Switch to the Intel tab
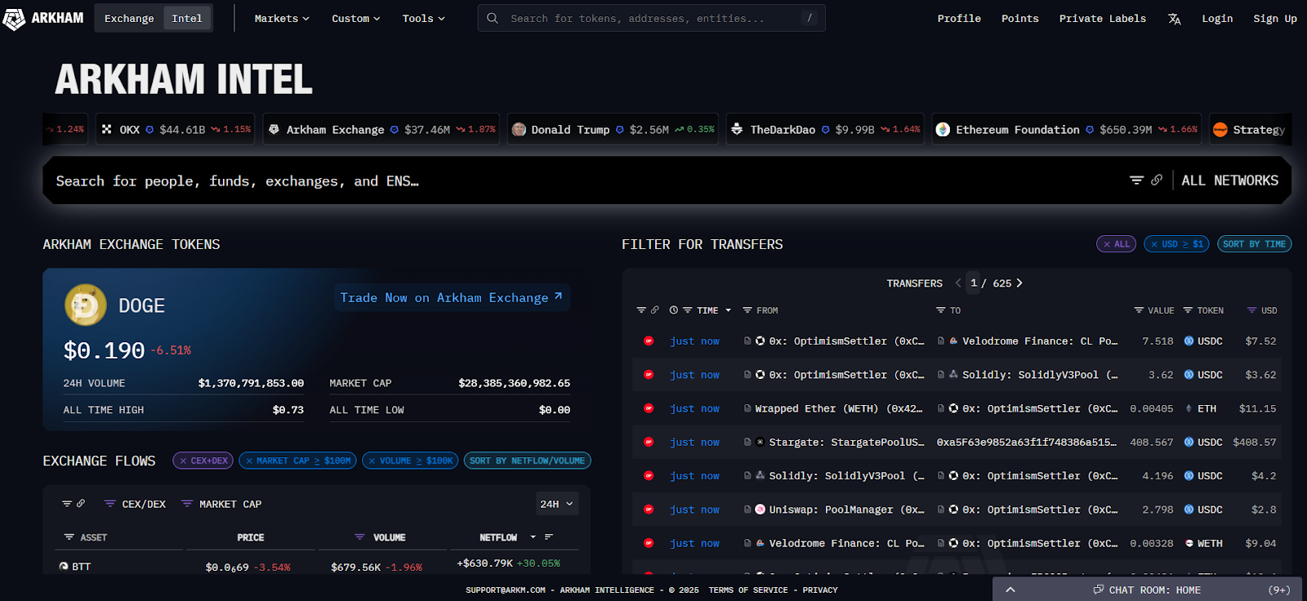The height and width of the screenshot is (601, 1307). point(187,18)
